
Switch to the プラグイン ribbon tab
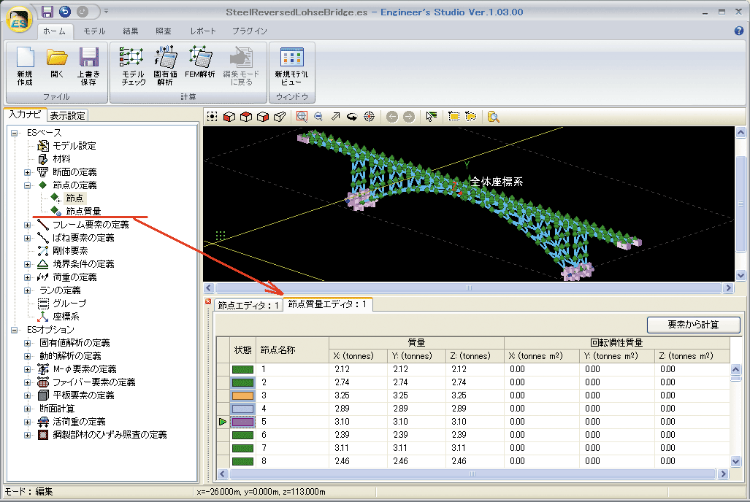pyautogui.click(x=250, y=31)
